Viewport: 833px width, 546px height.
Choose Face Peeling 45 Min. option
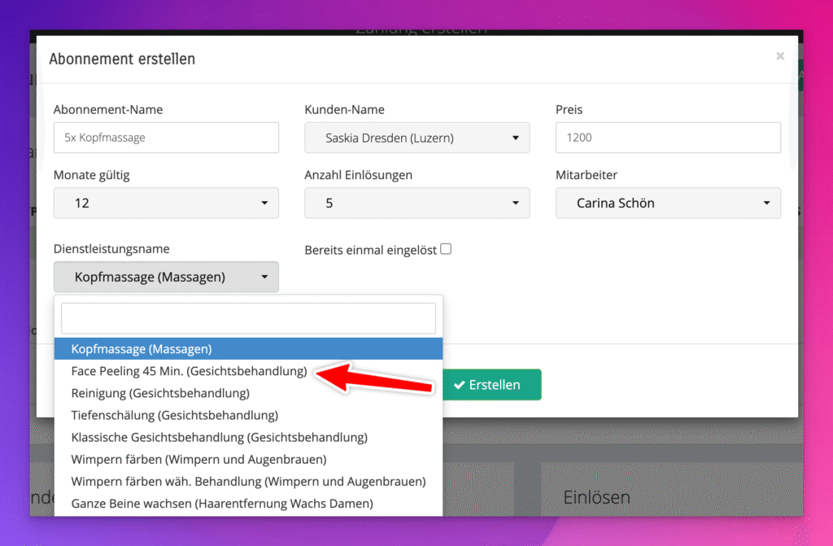[x=189, y=371]
